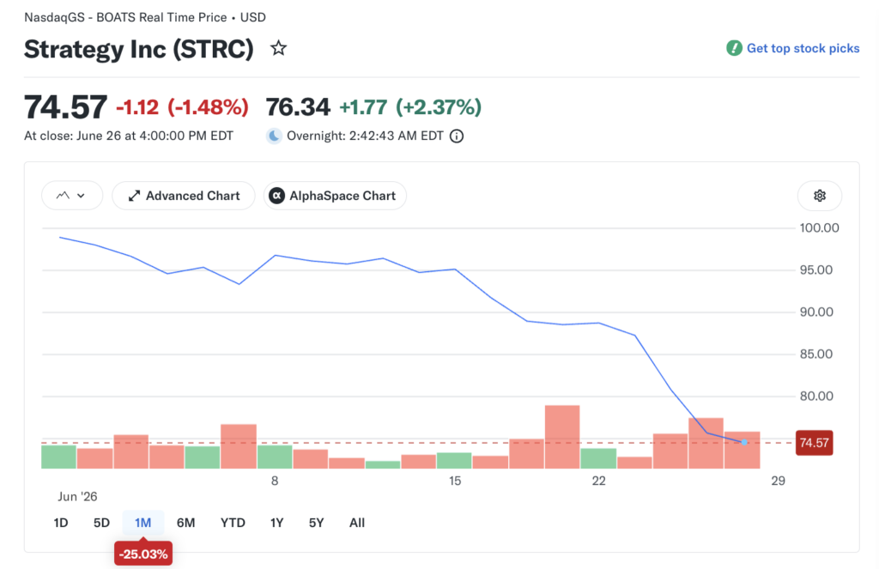Switch chart to 1Y range

click(x=277, y=523)
